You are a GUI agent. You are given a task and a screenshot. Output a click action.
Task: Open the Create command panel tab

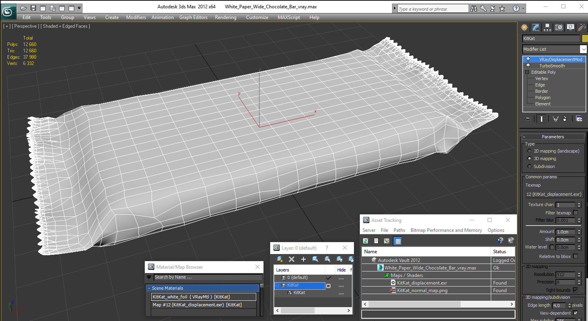(525, 27)
